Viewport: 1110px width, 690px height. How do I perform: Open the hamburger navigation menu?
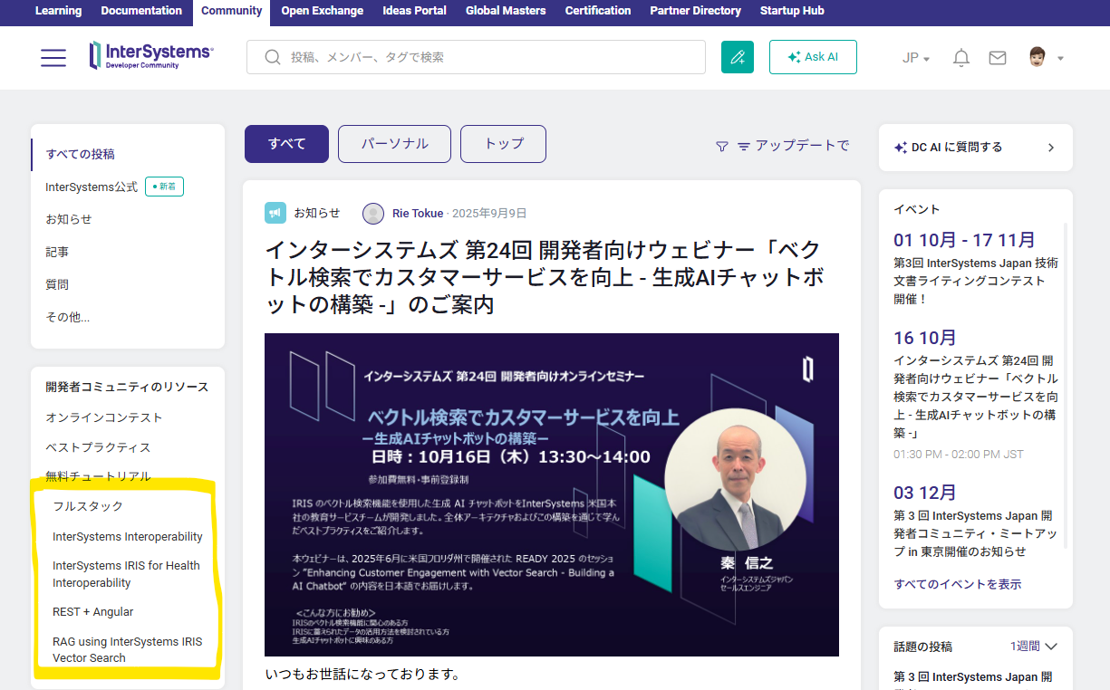coord(53,57)
